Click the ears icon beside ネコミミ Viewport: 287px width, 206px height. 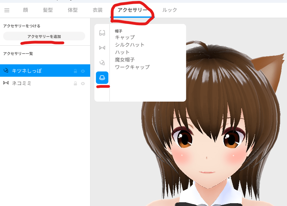click(x=6, y=83)
